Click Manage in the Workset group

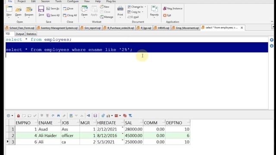[107, 17]
